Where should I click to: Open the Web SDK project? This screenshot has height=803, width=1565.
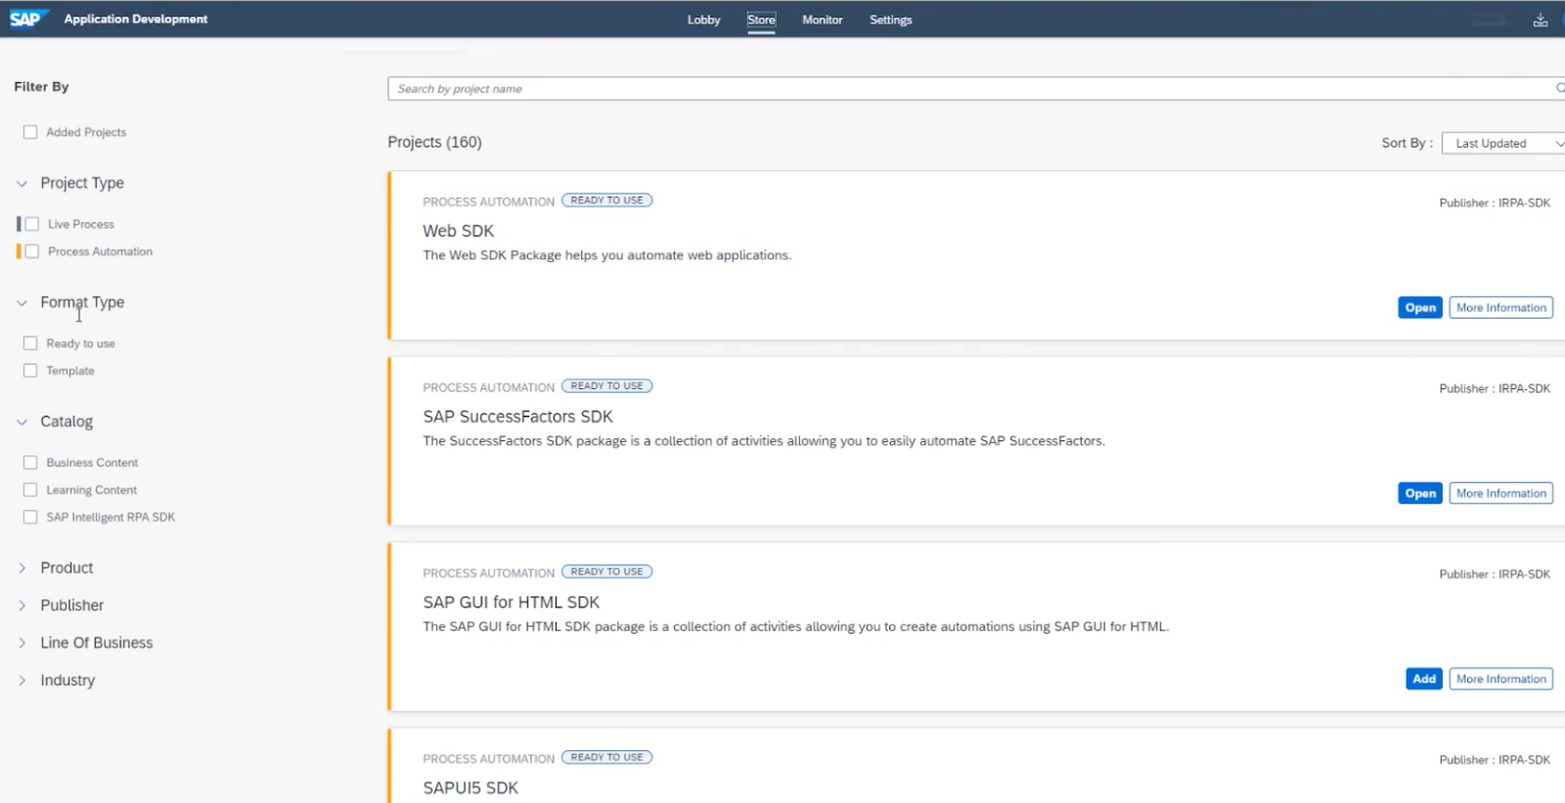(1420, 307)
